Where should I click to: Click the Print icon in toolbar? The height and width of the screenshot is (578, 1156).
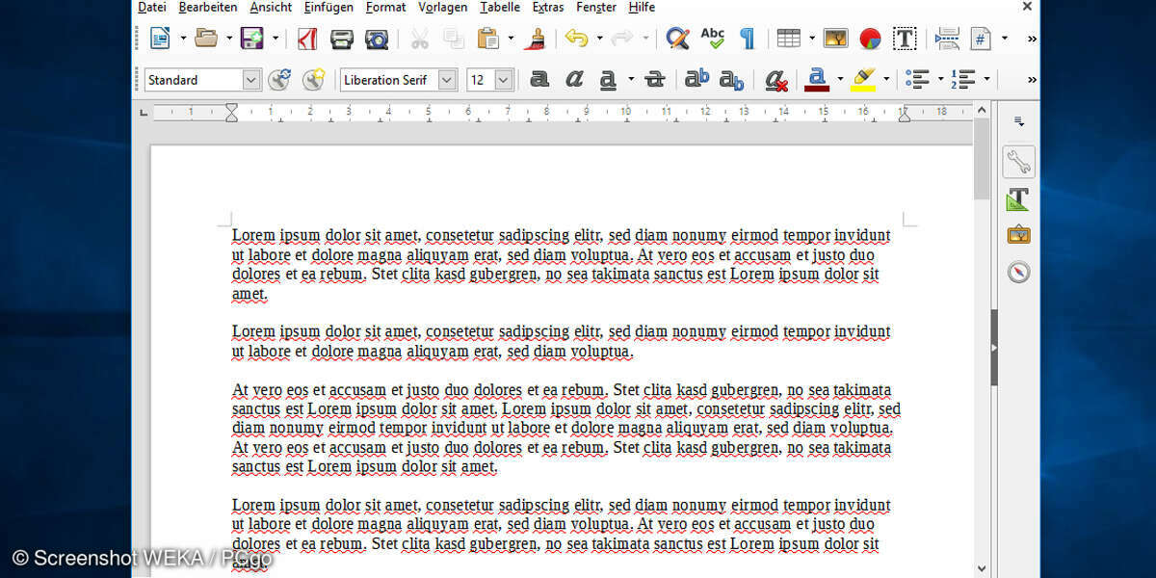[342, 39]
